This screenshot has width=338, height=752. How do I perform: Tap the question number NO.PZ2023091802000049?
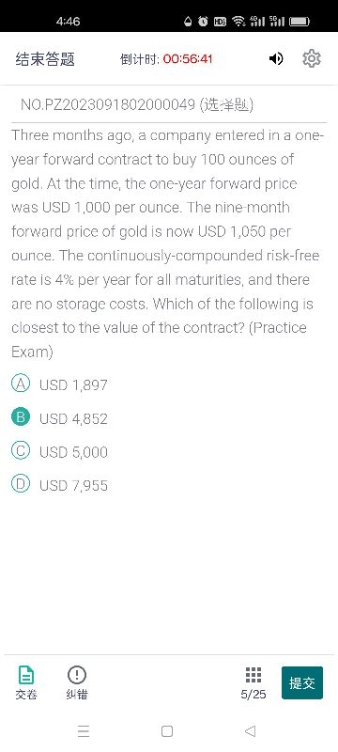pos(108,104)
